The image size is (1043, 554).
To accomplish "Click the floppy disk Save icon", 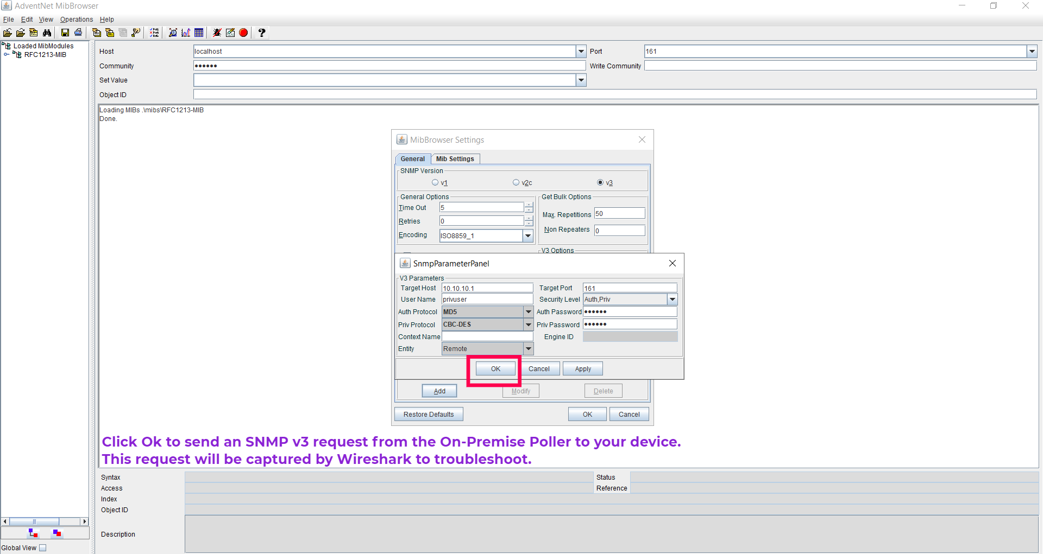I will click(65, 33).
